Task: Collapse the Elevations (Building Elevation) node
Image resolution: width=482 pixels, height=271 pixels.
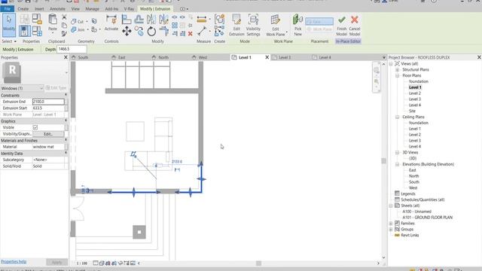Action: (397, 164)
